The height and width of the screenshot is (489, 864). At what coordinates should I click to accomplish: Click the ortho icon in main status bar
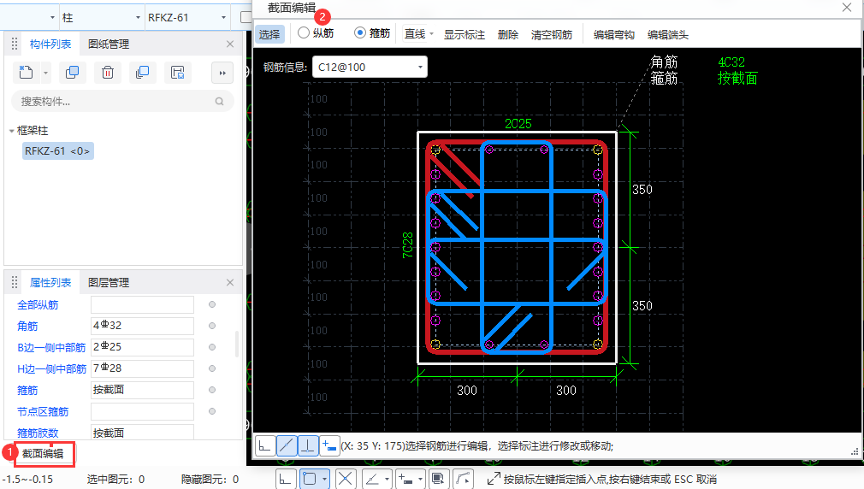tap(285, 479)
